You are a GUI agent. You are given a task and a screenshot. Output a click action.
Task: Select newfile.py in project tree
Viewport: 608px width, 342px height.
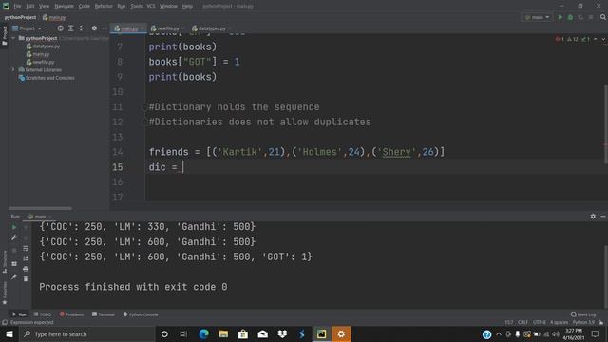40,62
